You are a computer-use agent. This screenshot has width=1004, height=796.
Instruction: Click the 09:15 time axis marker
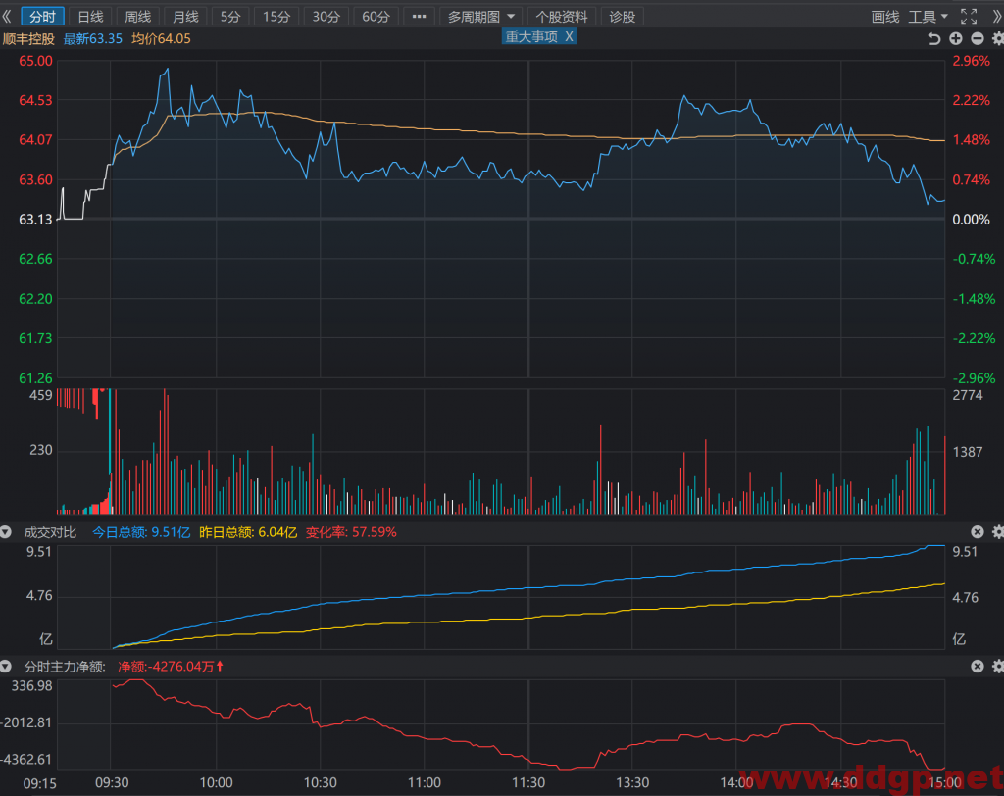tap(39, 784)
